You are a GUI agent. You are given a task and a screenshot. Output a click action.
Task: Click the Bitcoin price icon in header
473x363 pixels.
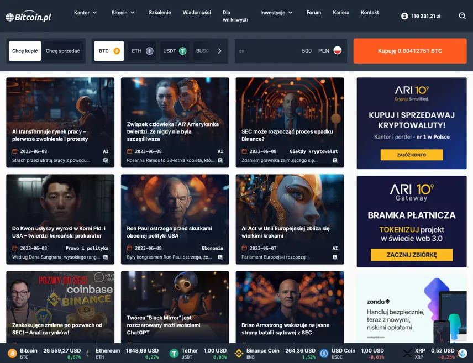[404, 16]
